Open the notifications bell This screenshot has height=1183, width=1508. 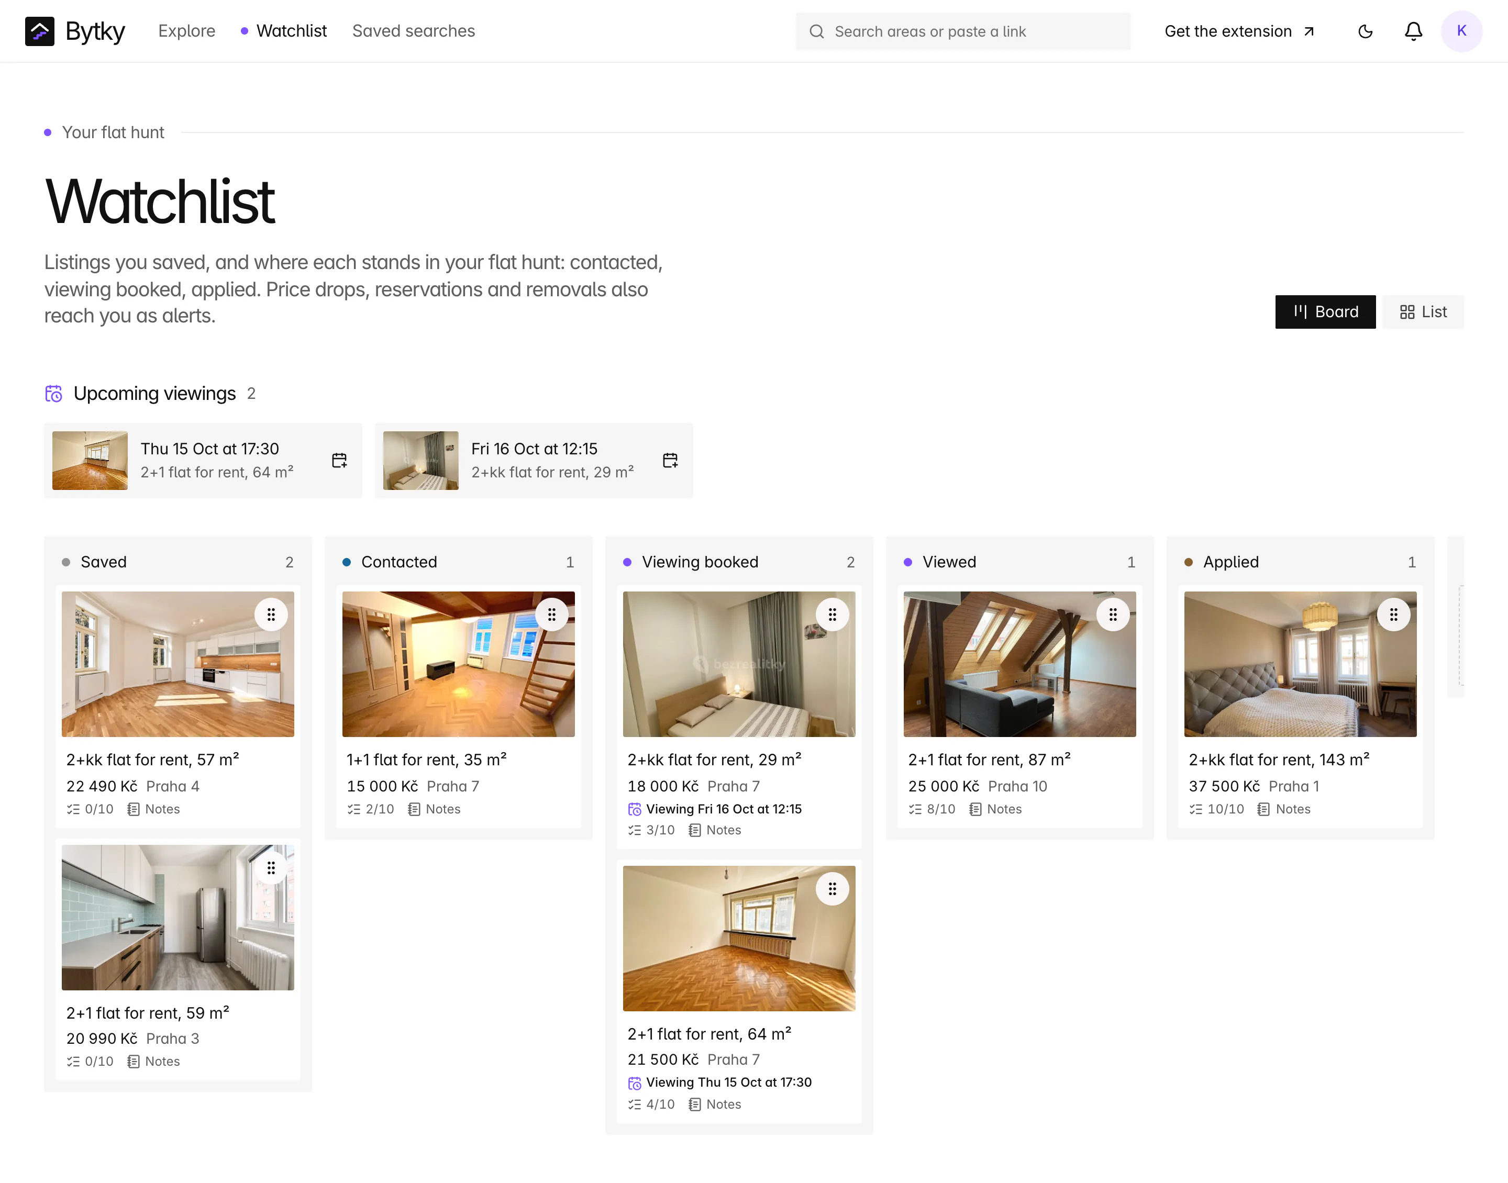click(x=1413, y=31)
